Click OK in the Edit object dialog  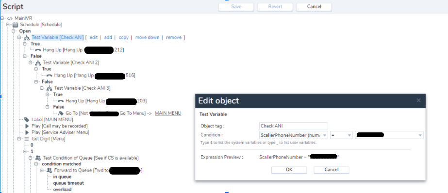click(289, 170)
